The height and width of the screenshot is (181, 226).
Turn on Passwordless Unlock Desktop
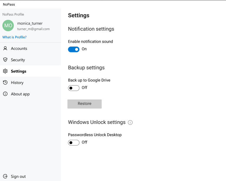click(x=74, y=143)
